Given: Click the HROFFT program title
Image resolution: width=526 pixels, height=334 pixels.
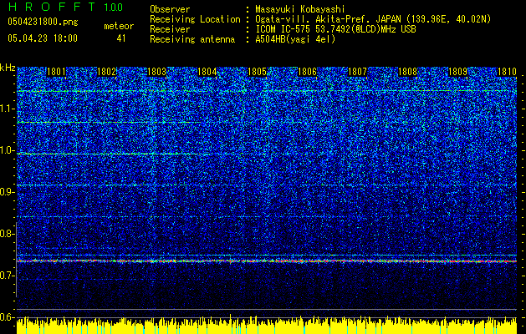Looking at the screenshot, I should (x=52, y=7).
